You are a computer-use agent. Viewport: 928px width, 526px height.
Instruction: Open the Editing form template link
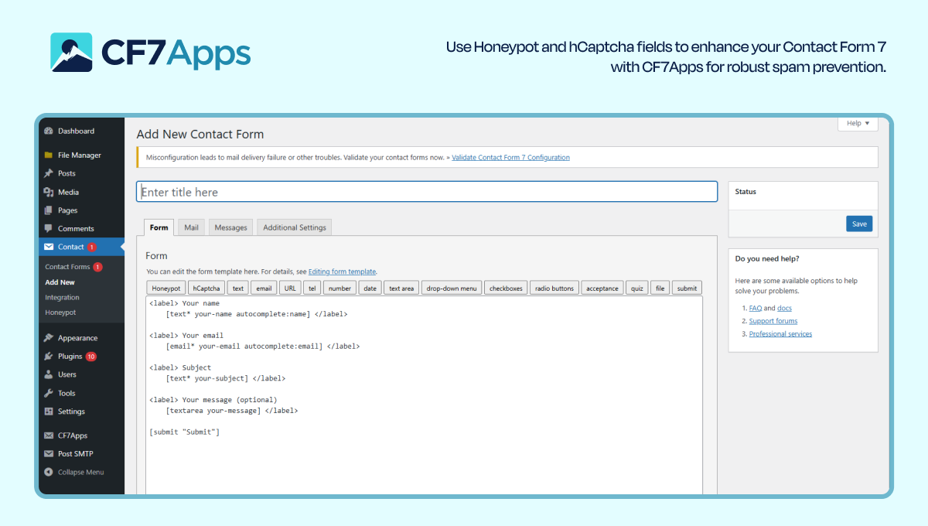coord(342,272)
